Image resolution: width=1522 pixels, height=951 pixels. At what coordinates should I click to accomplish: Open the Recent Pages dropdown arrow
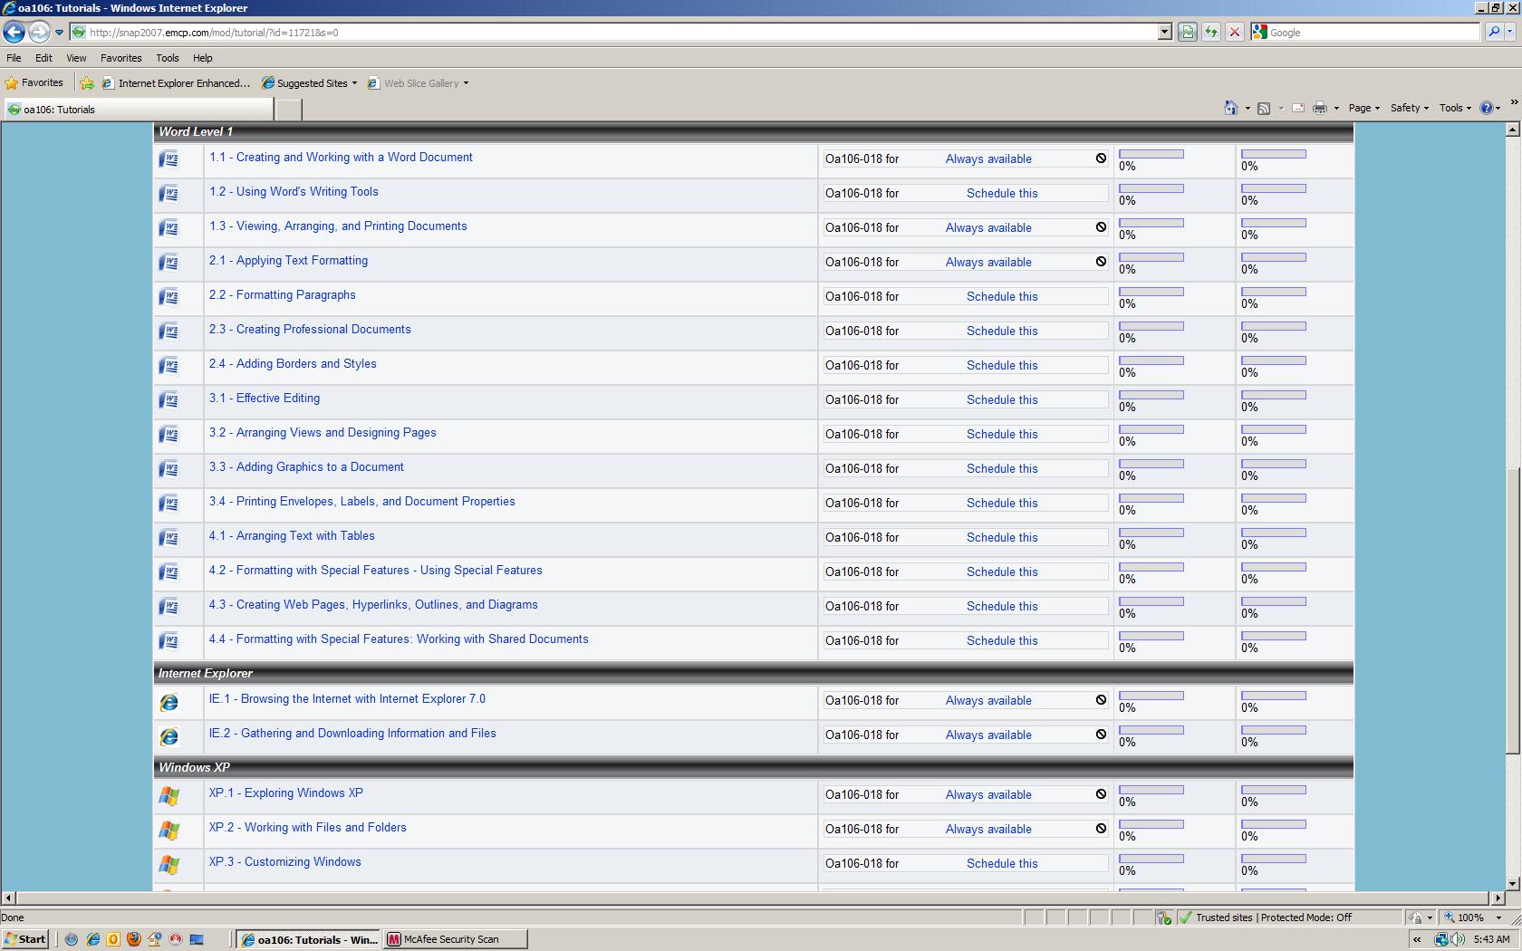(x=59, y=32)
